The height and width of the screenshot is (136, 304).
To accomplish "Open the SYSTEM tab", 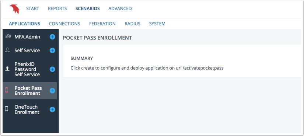I will tap(157, 24).
